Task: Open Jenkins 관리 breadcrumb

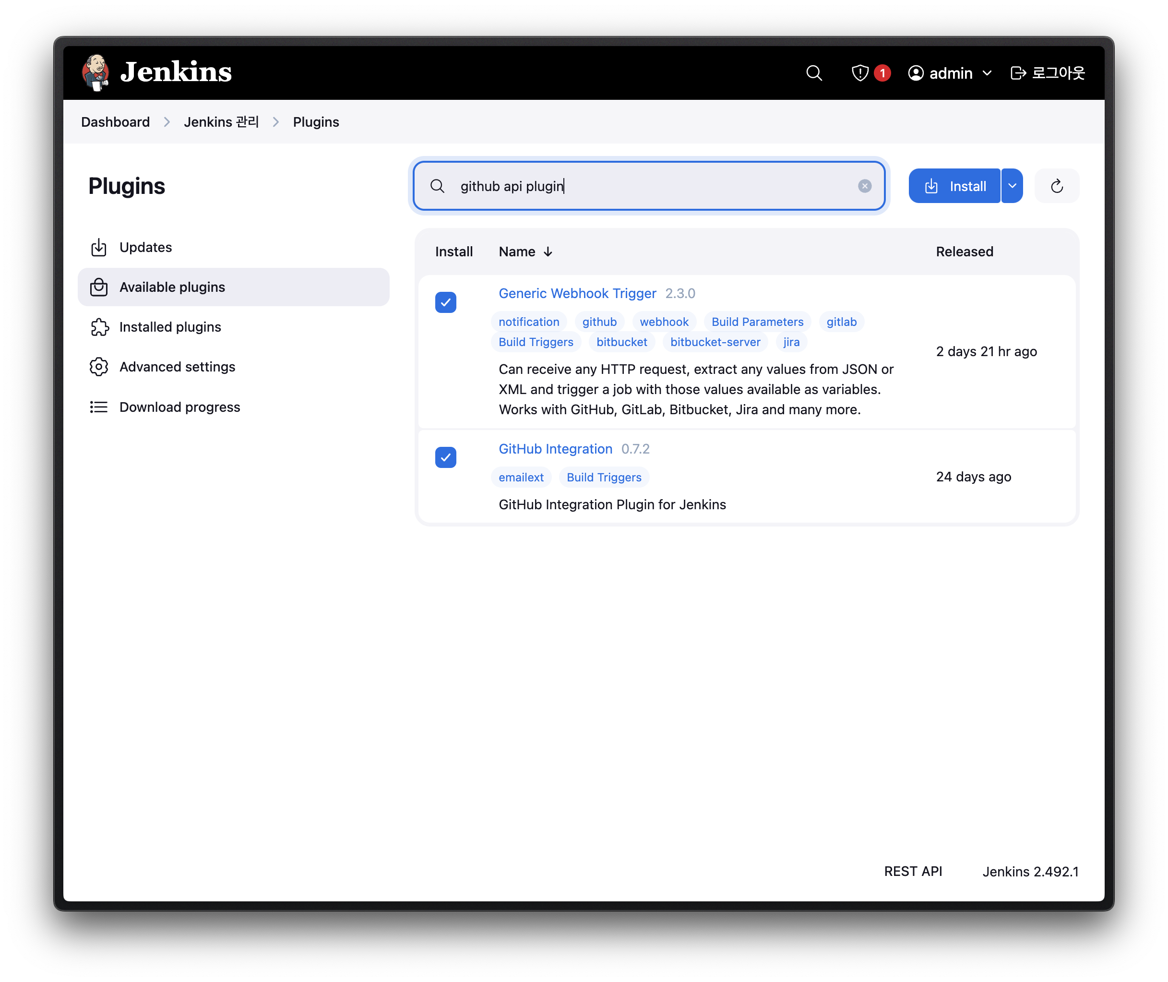Action: coord(222,122)
